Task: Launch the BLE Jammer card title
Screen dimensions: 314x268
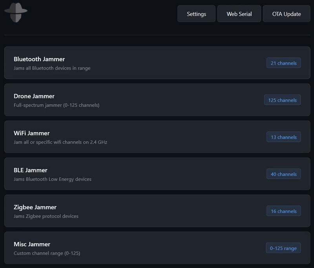Action: click(x=31, y=170)
